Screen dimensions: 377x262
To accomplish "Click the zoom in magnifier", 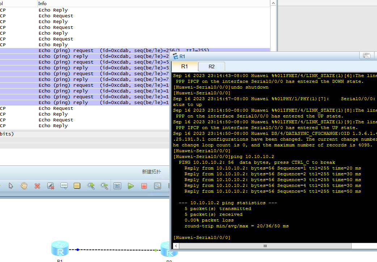I will coord(91,186).
